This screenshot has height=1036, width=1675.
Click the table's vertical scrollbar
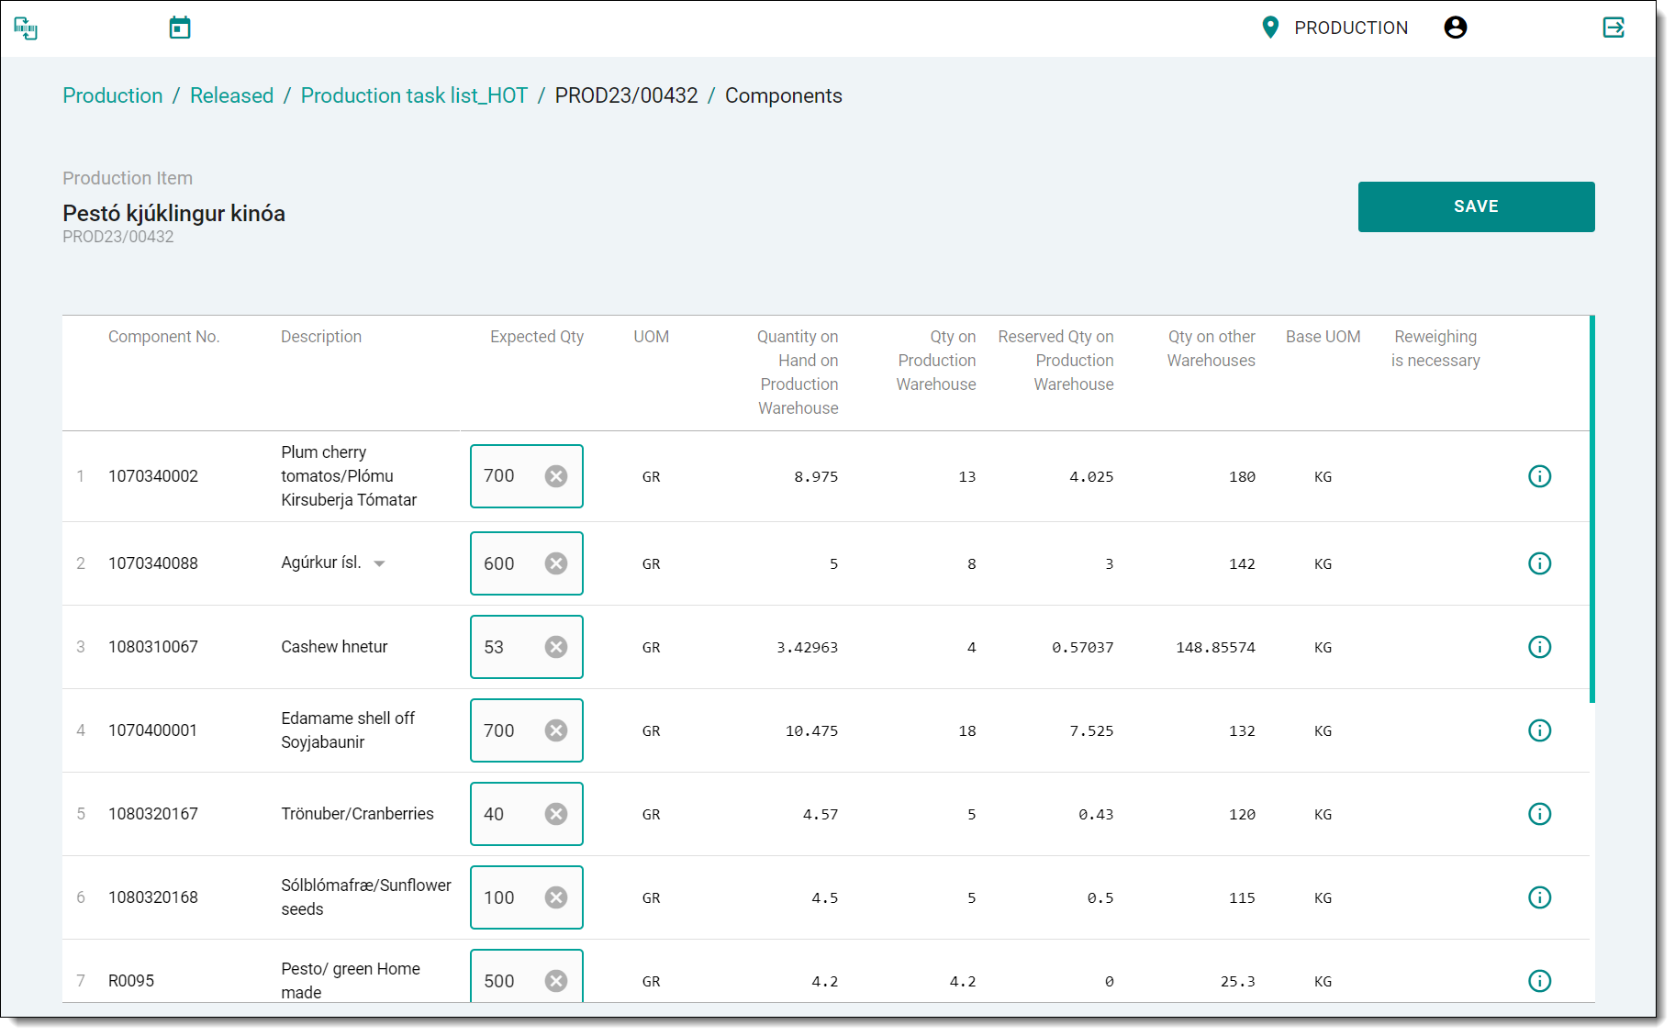(1591, 509)
